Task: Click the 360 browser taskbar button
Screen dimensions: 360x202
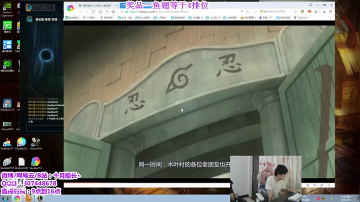Action: pos(17,198)
